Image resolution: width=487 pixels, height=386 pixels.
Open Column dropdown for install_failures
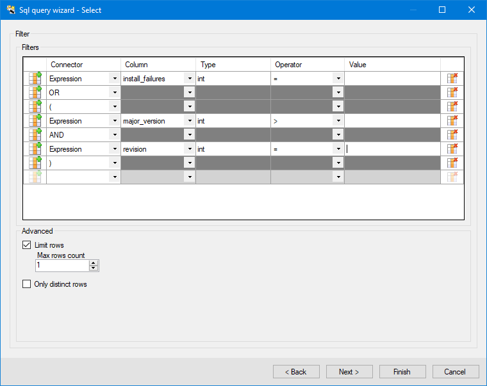pos(189,79)
